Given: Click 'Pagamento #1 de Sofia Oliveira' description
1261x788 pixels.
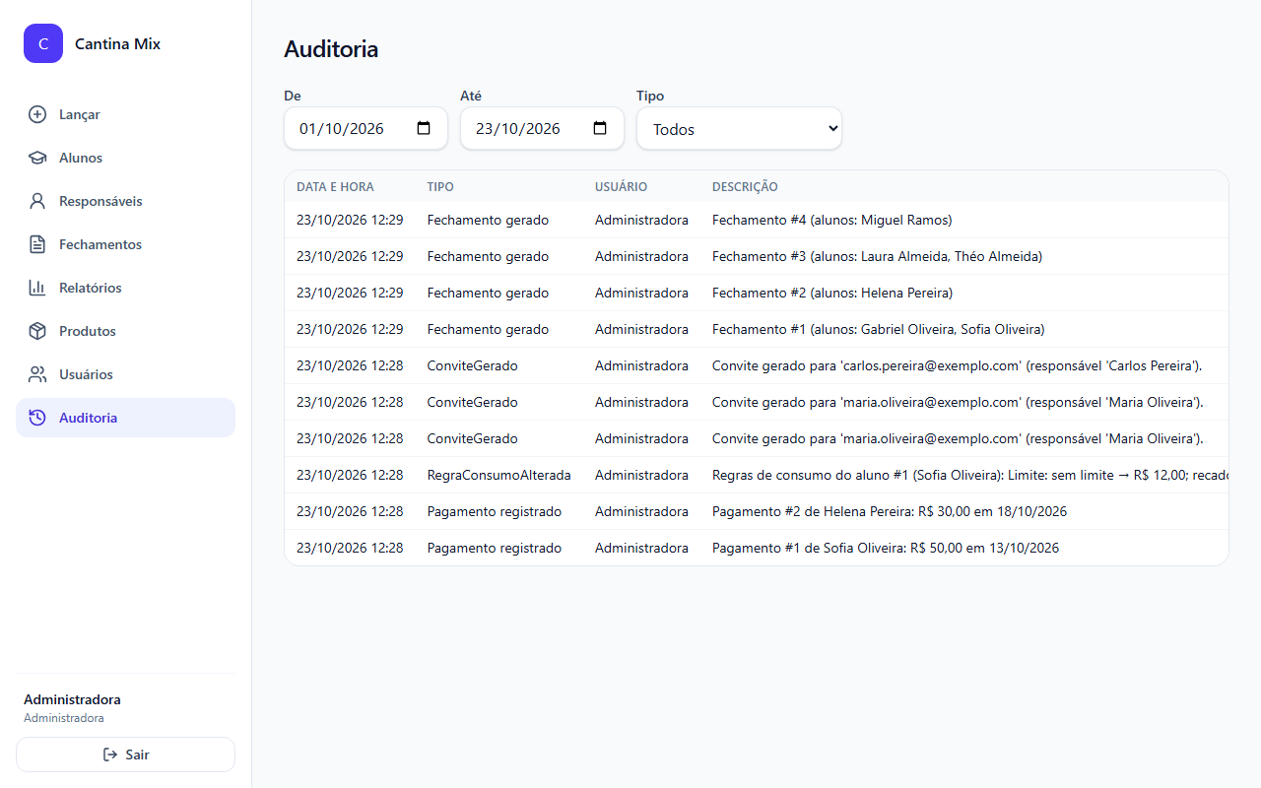Looking at the screenshot, I should [886, 548].
